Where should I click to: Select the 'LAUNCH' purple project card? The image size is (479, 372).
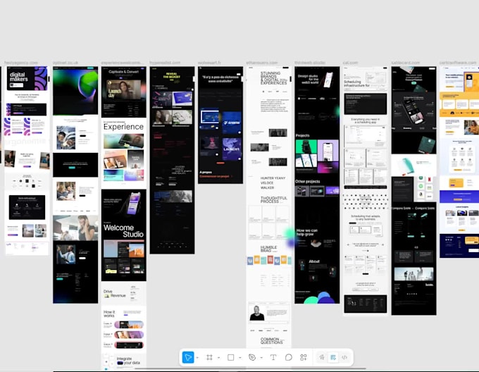pos(232,149)
